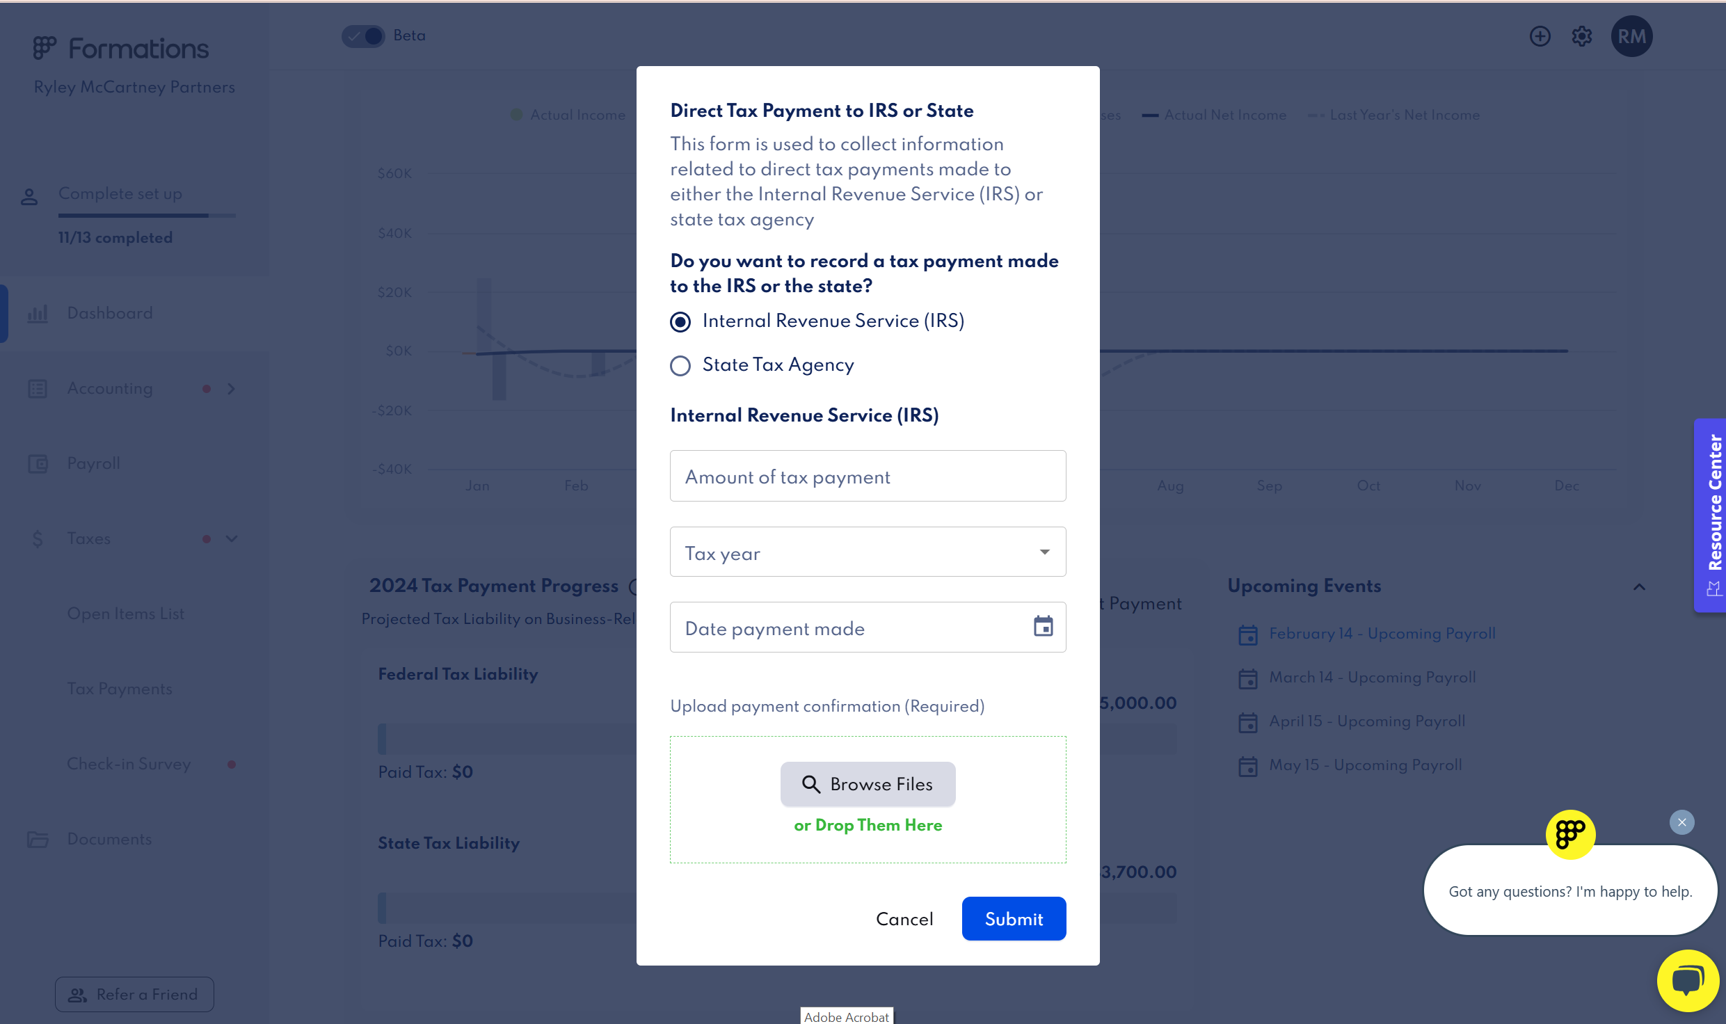
Task: Click the plus circle icon in header
Action: [x=1540, y=36]
